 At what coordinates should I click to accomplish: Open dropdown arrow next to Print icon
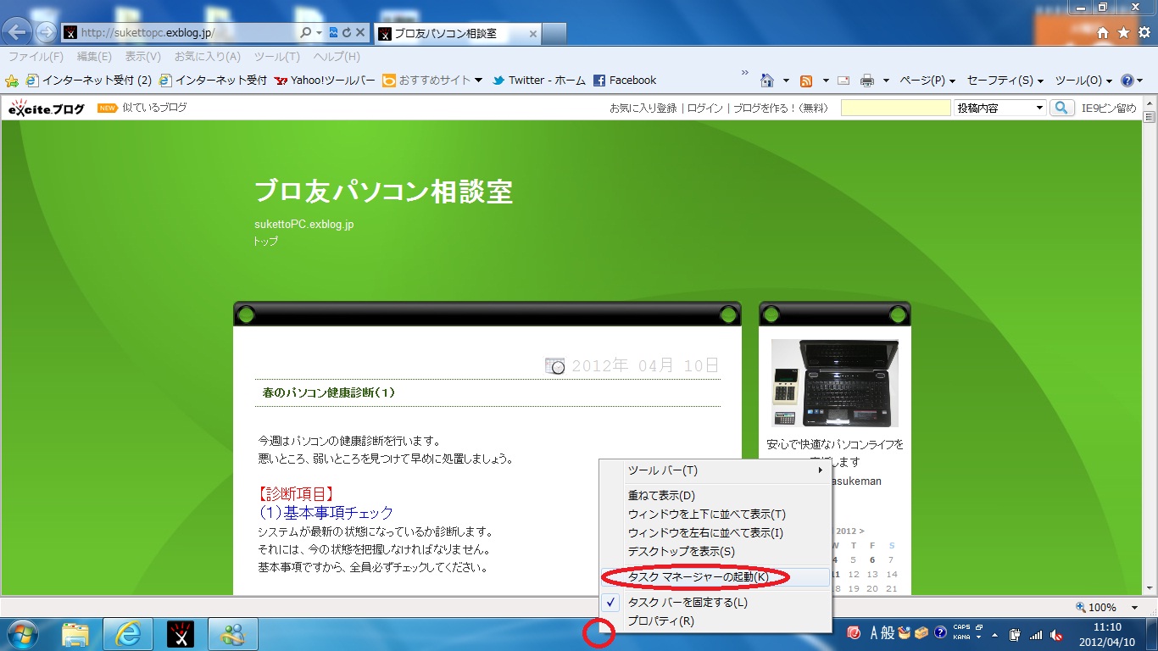(x=886, y=81)
